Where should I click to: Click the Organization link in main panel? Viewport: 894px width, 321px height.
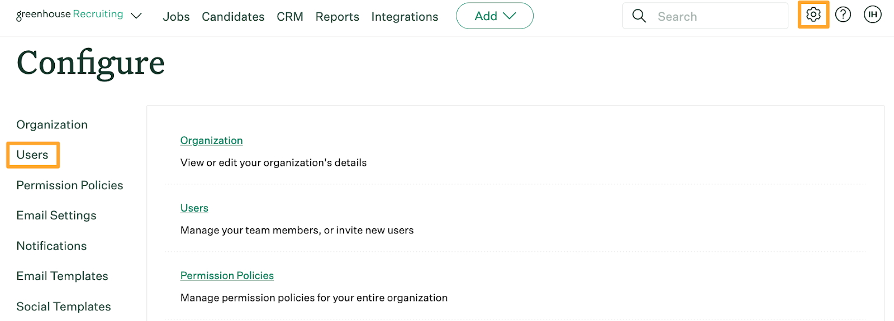211,141
